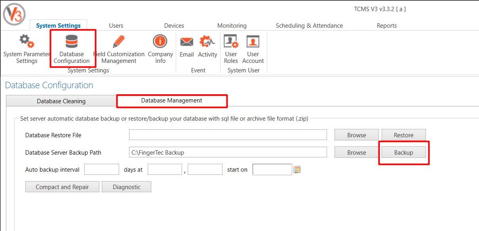
Task: Switch to Scheduling & Attendance tab
Action: pyautogui.click(x=309, y=25)
